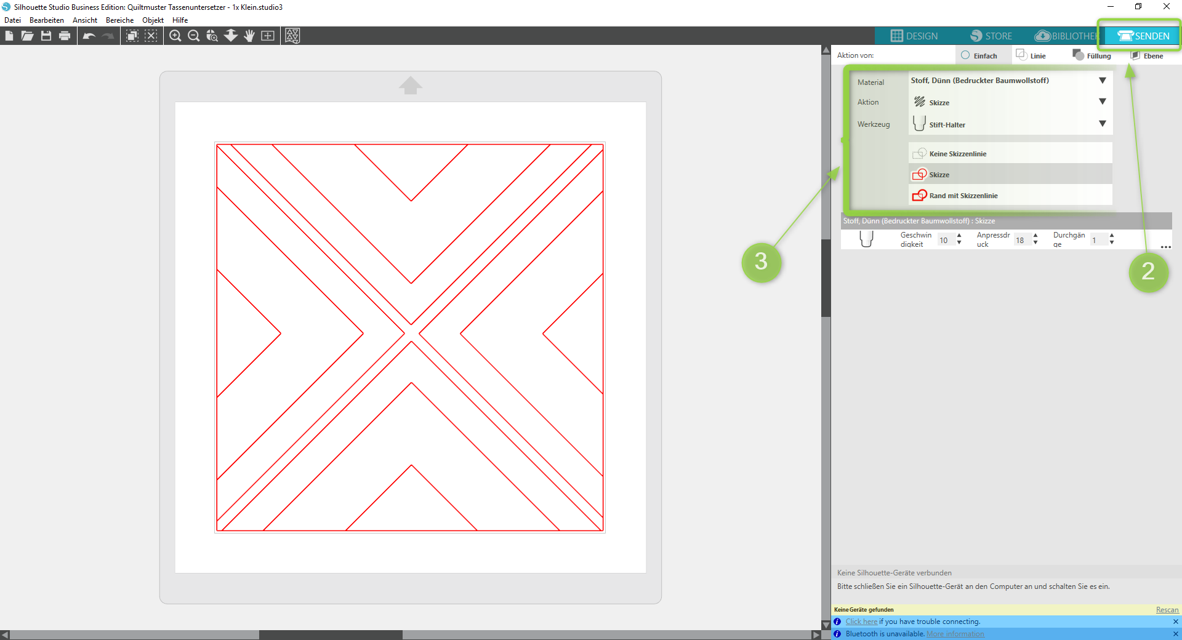Click the Rescan link
This screenshot has width=1182, height=640.
1167,610
